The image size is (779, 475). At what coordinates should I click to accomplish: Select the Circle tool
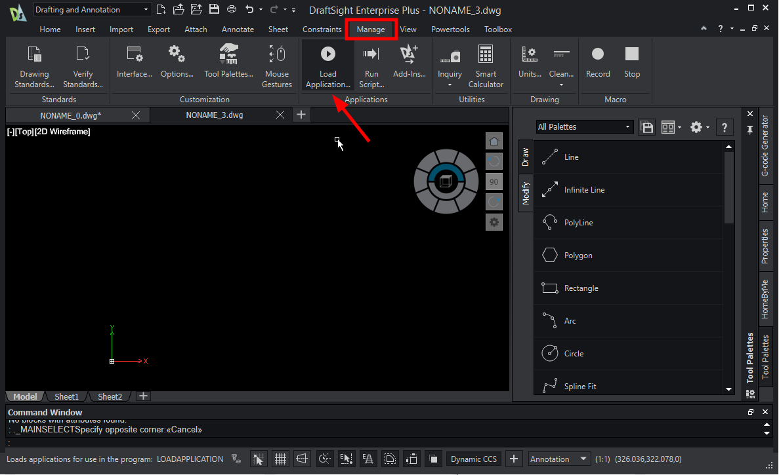click(629, 354)
